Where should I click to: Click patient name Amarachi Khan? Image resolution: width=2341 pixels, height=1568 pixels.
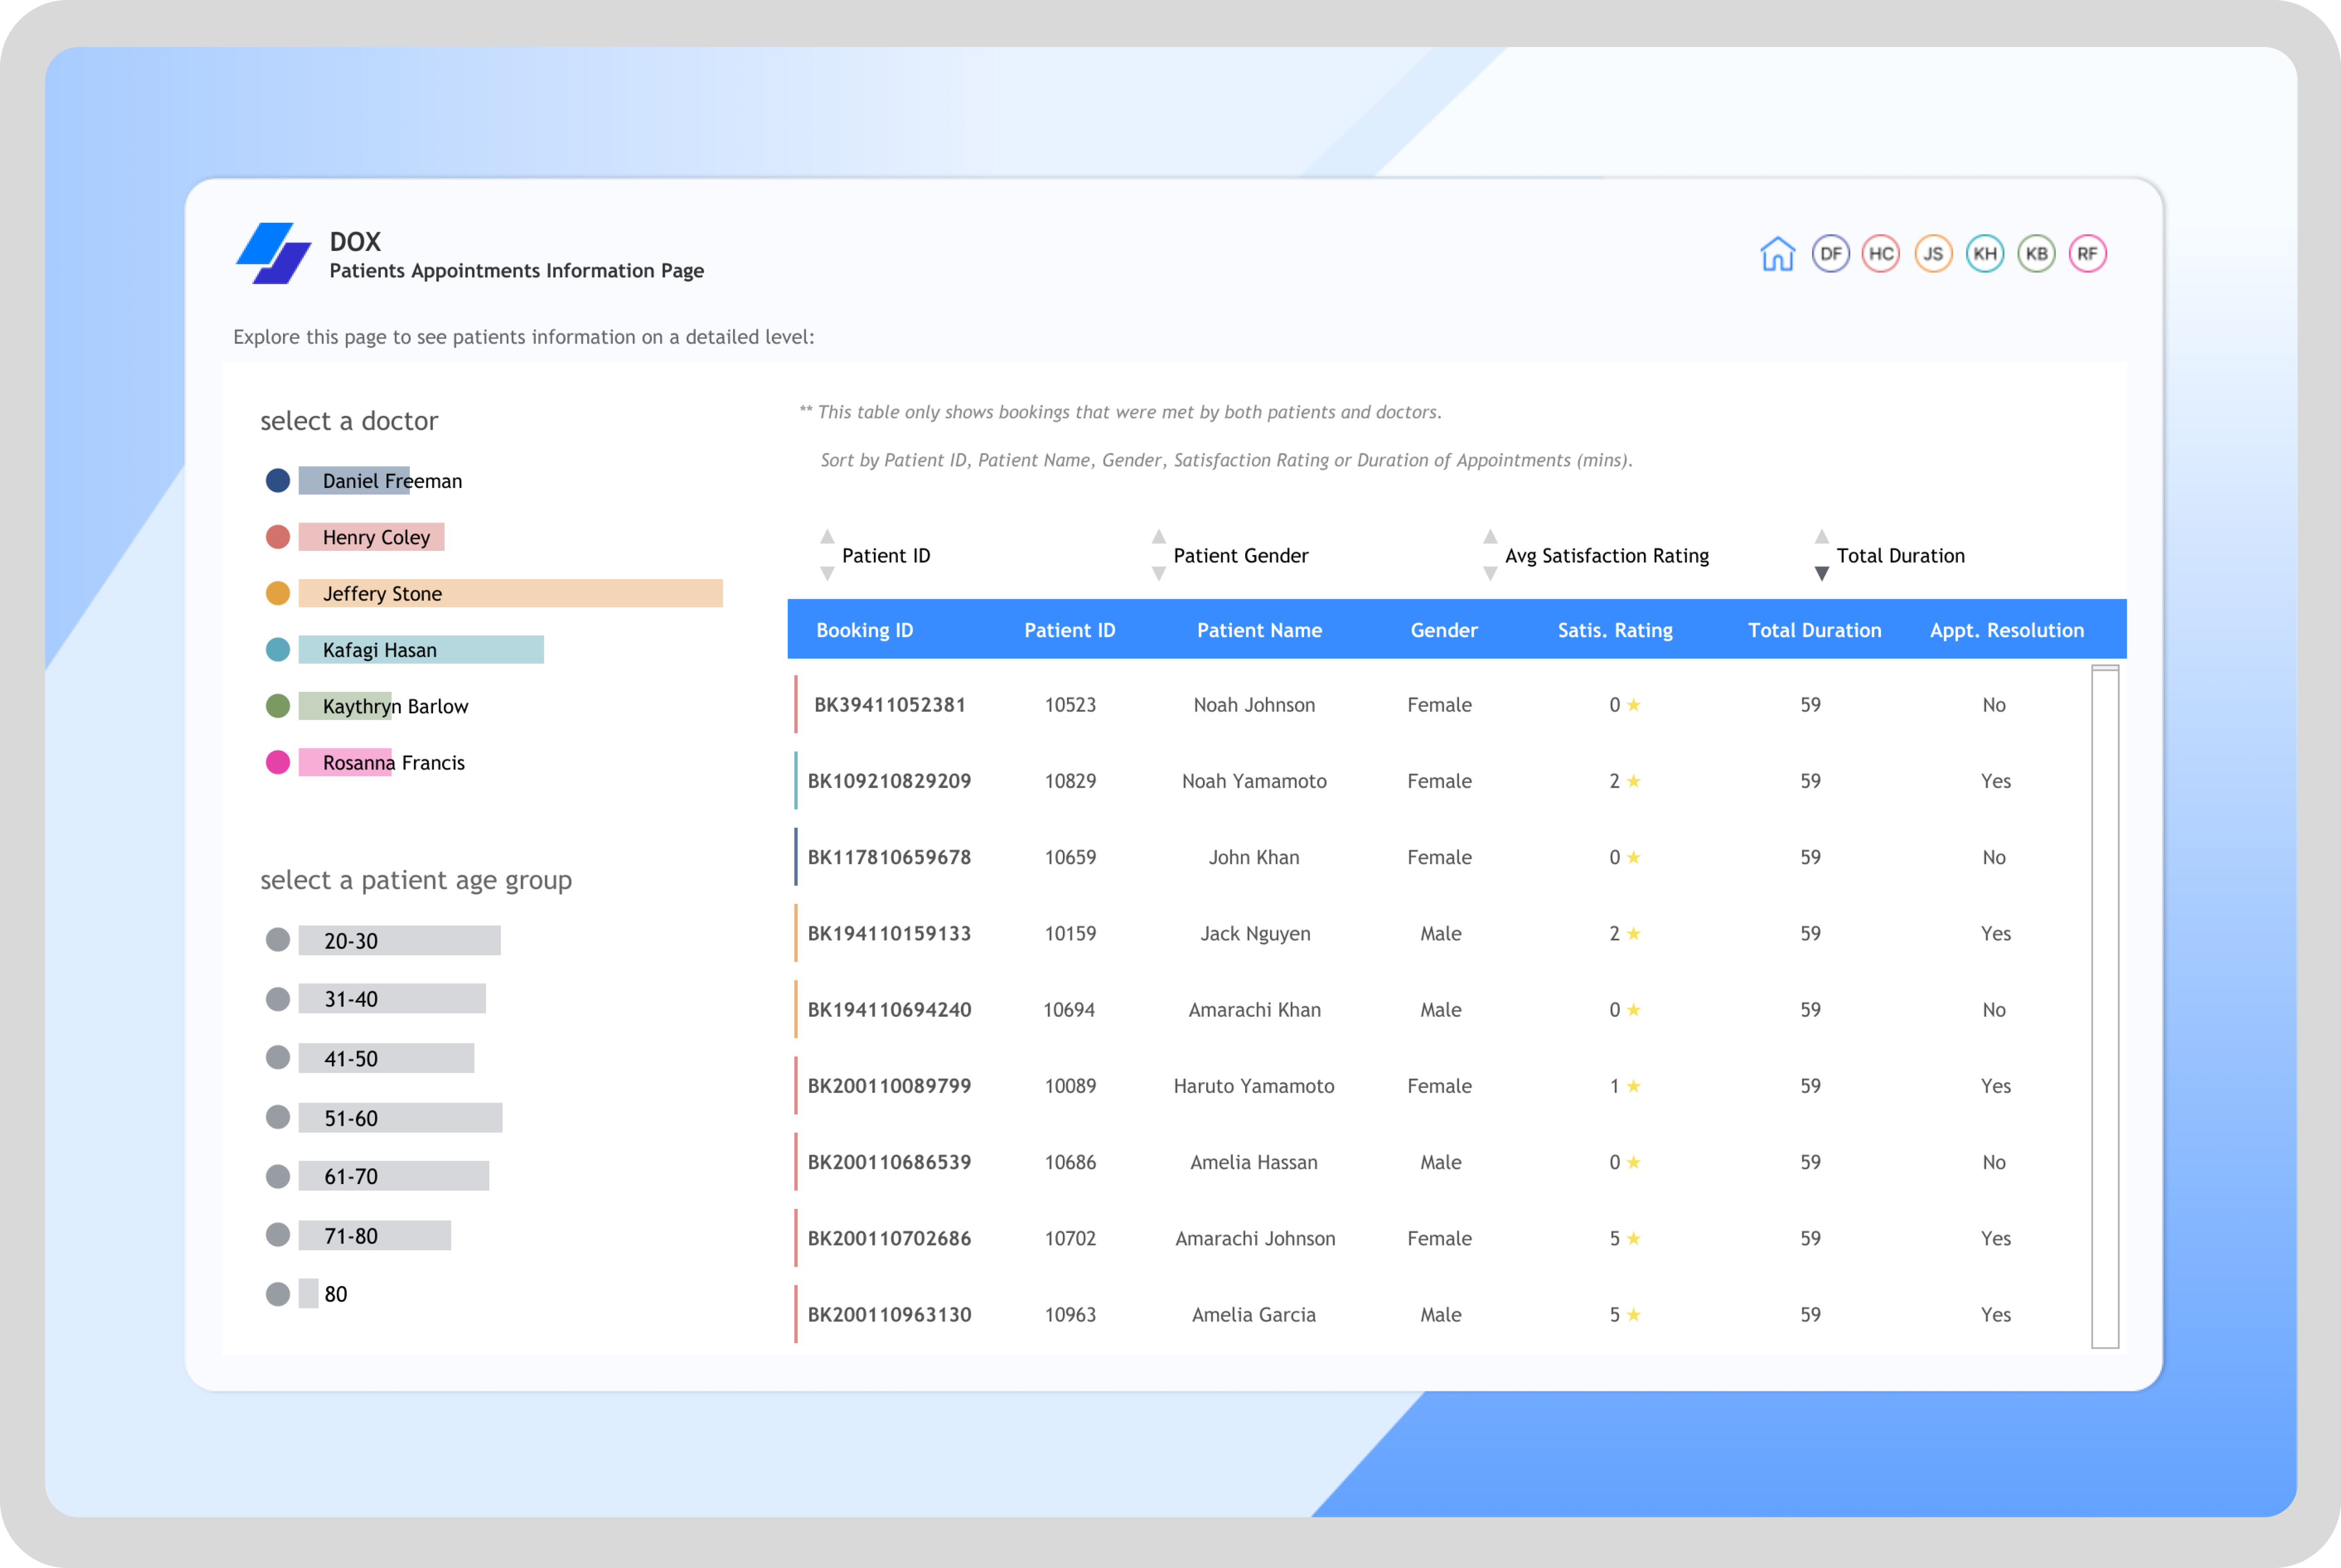pos(1254,1010)
